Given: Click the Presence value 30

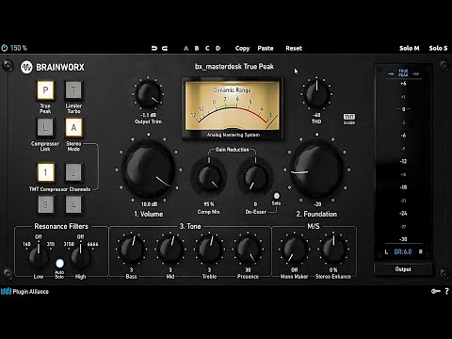Looking at the screenshot, I should pos(248,270).
